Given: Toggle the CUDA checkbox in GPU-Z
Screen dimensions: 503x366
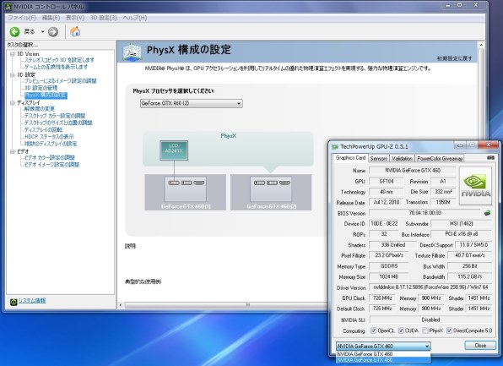Looking at the screenshot, I should click(401, 330).
